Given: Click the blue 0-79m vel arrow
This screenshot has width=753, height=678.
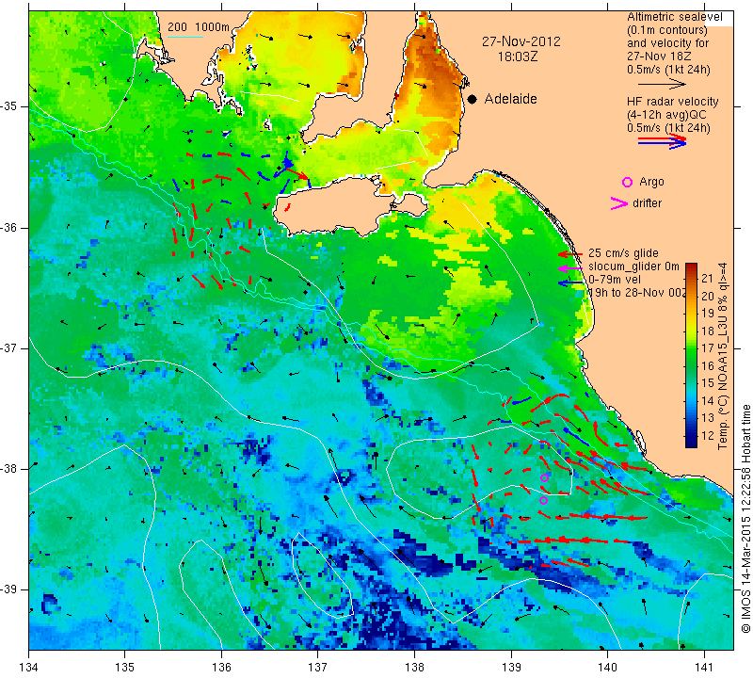Looking at the screenshot, I should [x=570, y=283].
